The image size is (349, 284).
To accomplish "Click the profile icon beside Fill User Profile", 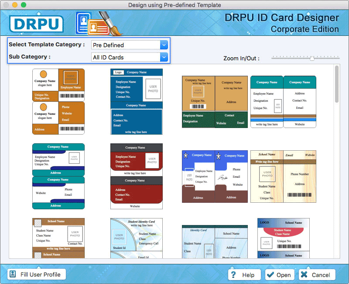I will (12, 274).
